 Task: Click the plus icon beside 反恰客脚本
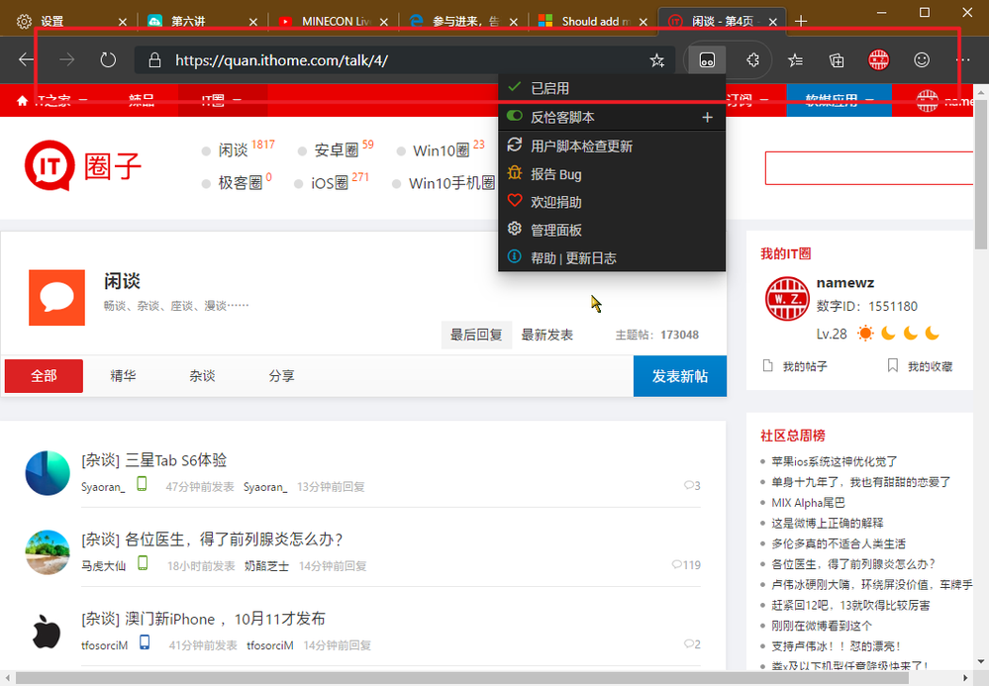708,117
